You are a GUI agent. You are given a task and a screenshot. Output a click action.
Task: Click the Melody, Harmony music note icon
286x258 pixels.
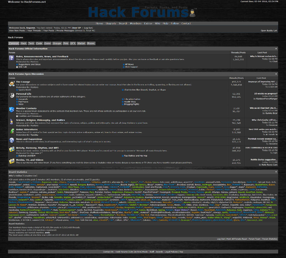pyautogui.click(x=12, y=149)
